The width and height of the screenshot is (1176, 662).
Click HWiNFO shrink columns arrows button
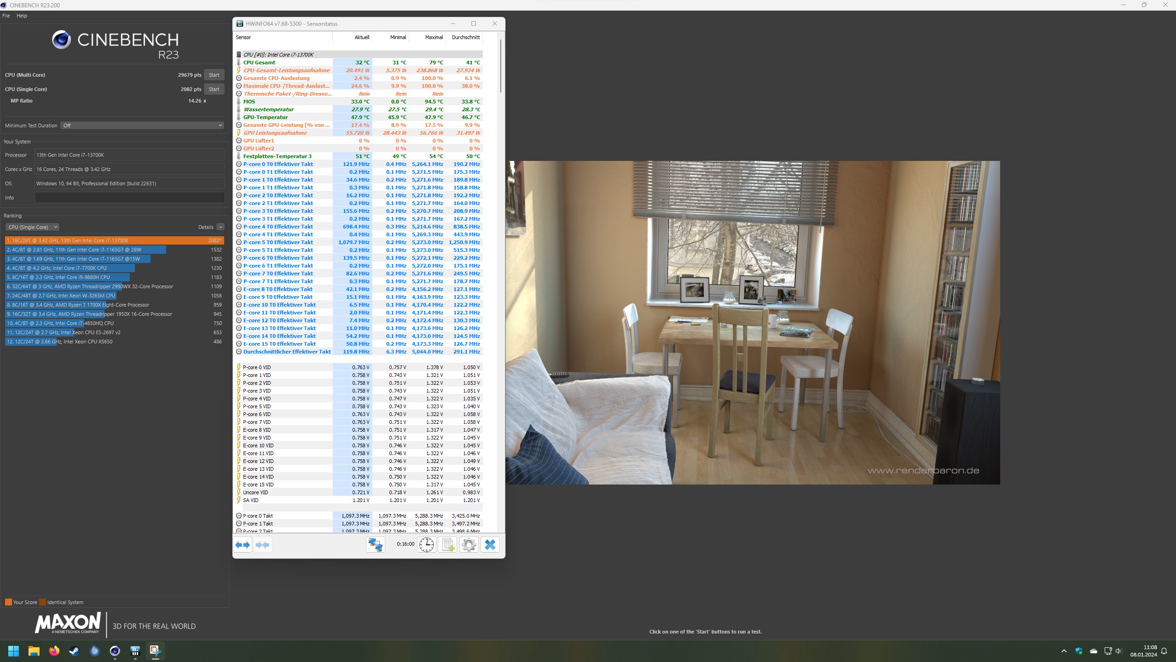tap(262, 545)
